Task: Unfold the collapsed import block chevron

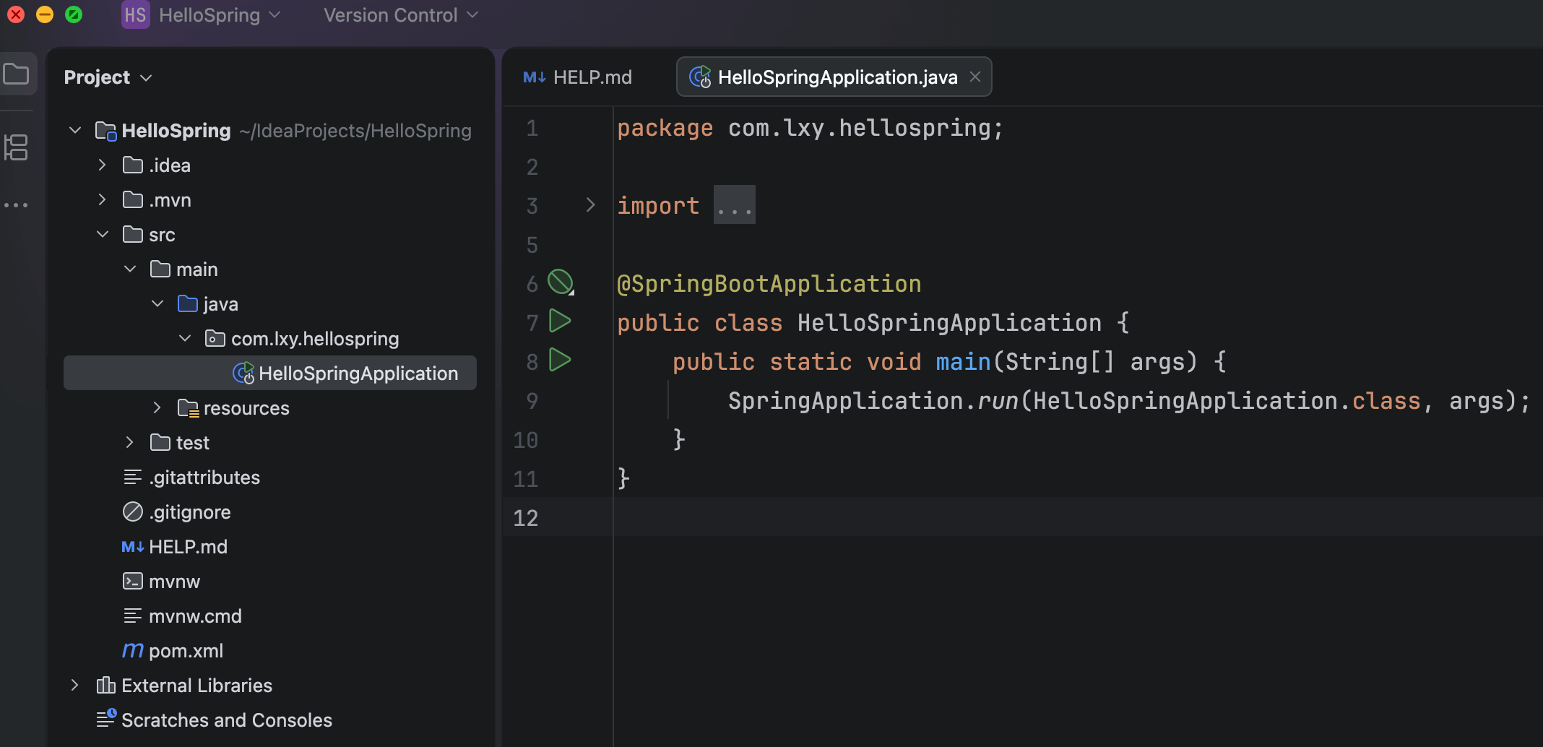Action: (x=590, y=205)
